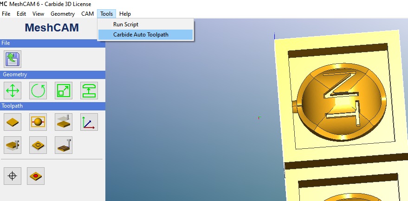Viewport: 408px width, 201px height.
Task: Click the icon with a cutter on a stepped block
Action: click(x=13, y=145)
